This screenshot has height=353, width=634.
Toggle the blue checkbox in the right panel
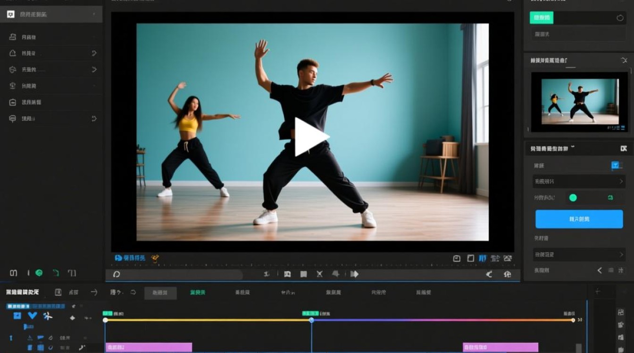pos(616,165)
